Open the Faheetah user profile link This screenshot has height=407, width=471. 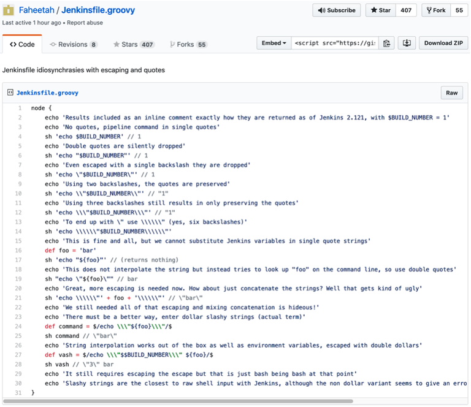click(x=36, y=10)
